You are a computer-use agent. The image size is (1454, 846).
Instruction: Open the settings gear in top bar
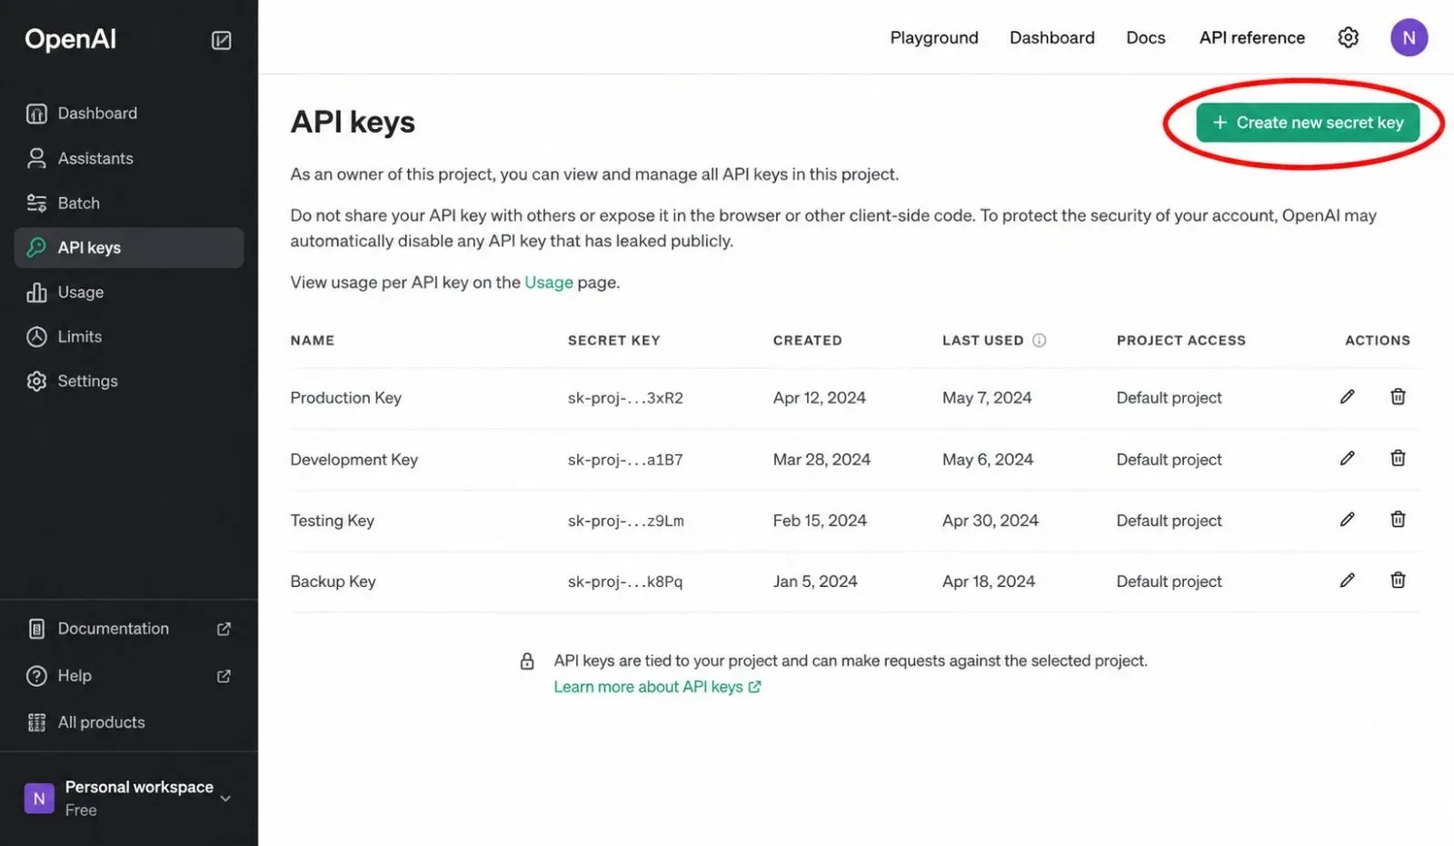point(1349,37)
